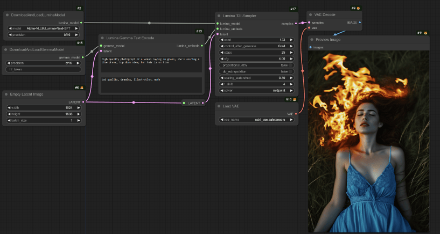This screenshot has height=234, width=440.
Task: Collapse the Lumina Gamma Text Encode node
Action: click(x=102, y=38)
